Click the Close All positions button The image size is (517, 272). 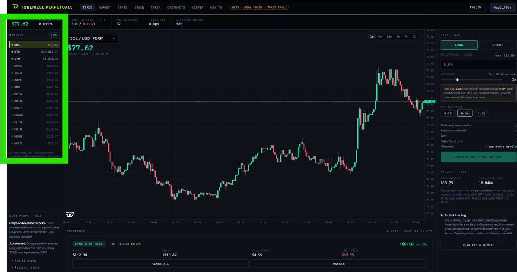(x=160, y=264)
